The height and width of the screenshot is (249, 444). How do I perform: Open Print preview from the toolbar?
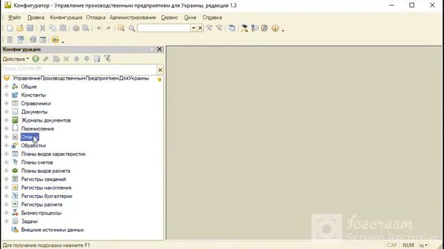tap(86, 28)
